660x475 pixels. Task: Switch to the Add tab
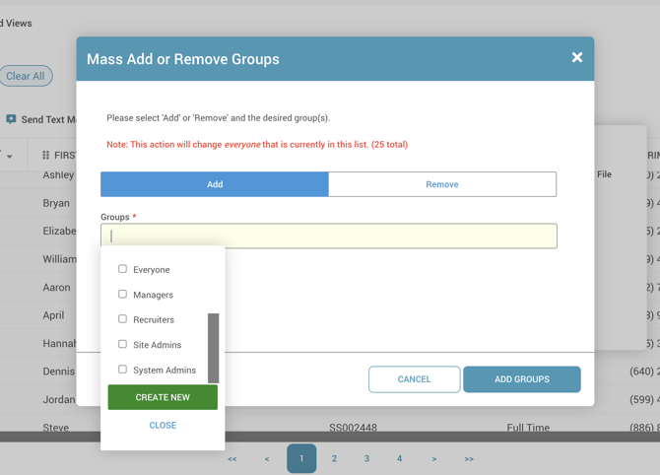click(215, 184)
